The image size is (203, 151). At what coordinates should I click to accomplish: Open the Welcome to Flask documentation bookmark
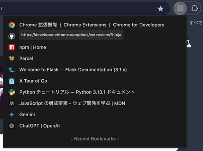tap(73, 70)
